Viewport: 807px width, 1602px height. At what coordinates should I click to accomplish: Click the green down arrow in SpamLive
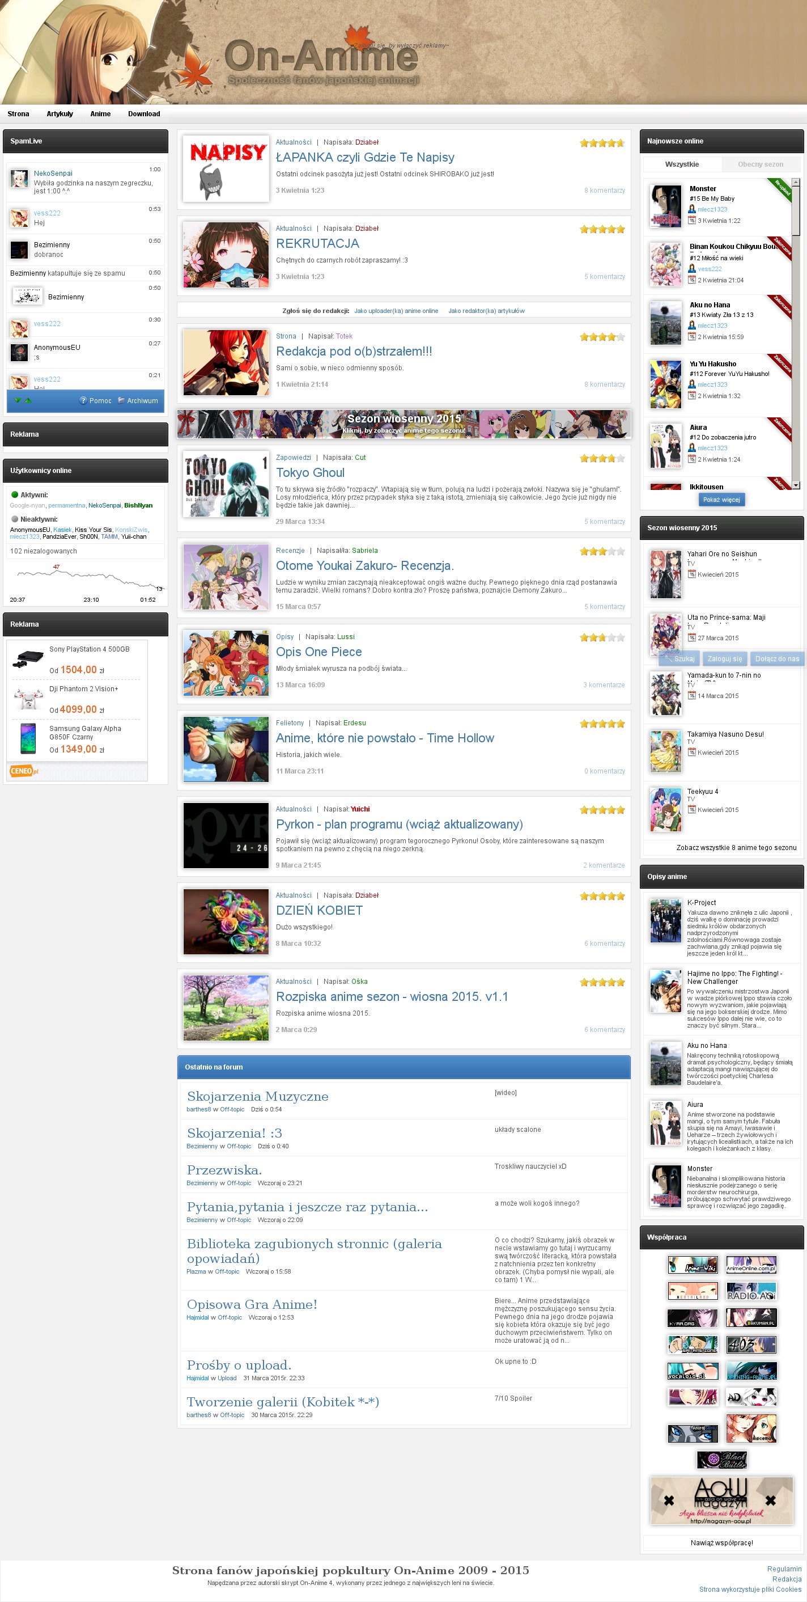pos(18,400)
